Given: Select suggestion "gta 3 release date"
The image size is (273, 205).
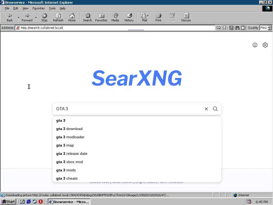Looking at the screenshot, I should 137,153.
